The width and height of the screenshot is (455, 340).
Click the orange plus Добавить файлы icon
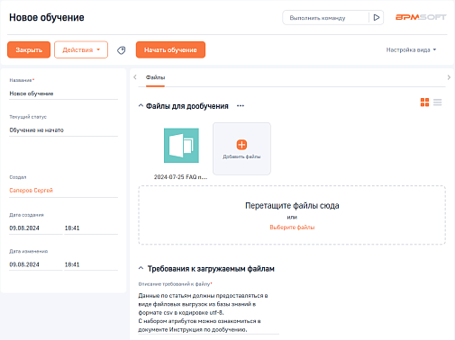coord(241,145)
